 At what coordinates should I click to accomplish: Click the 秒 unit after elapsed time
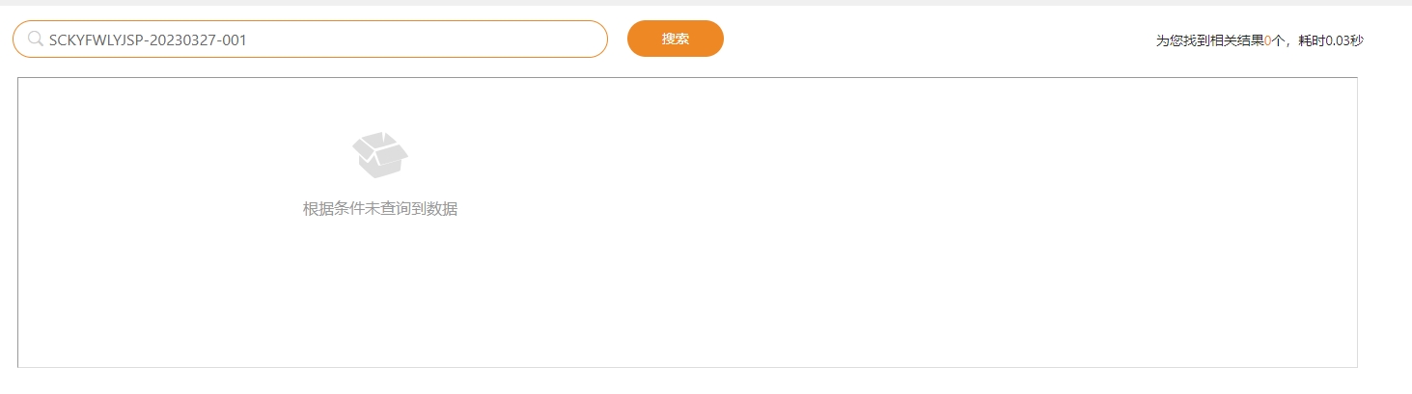[x=1358, y=40]
